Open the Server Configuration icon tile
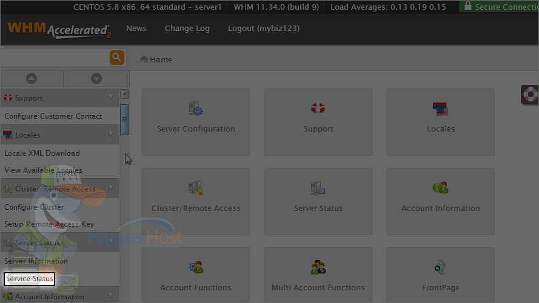 tap(196, 122)
